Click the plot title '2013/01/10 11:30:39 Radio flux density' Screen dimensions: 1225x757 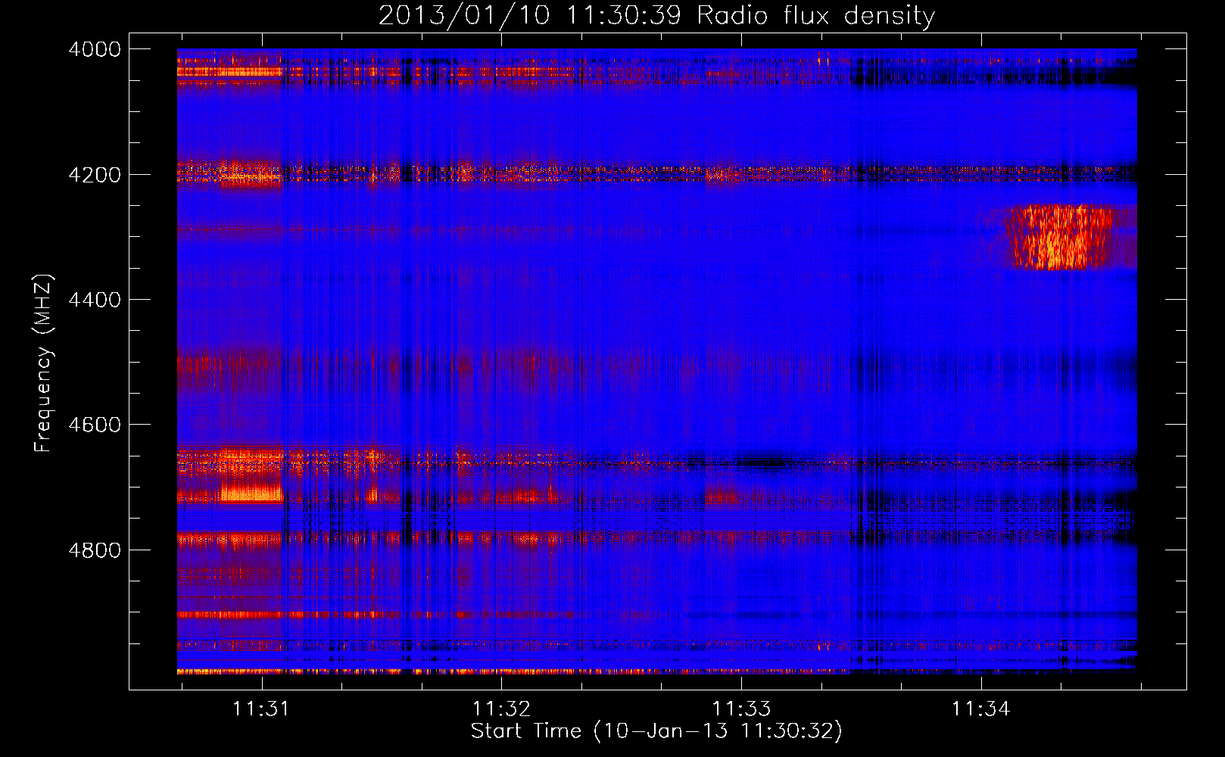(x=657, y=15)
